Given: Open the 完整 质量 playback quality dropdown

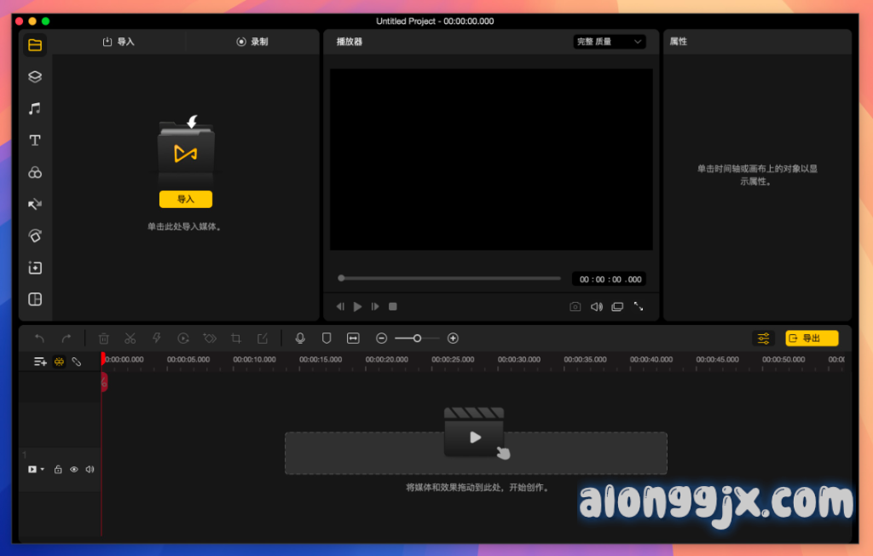Looking at the screenshot, I should 609,42.
